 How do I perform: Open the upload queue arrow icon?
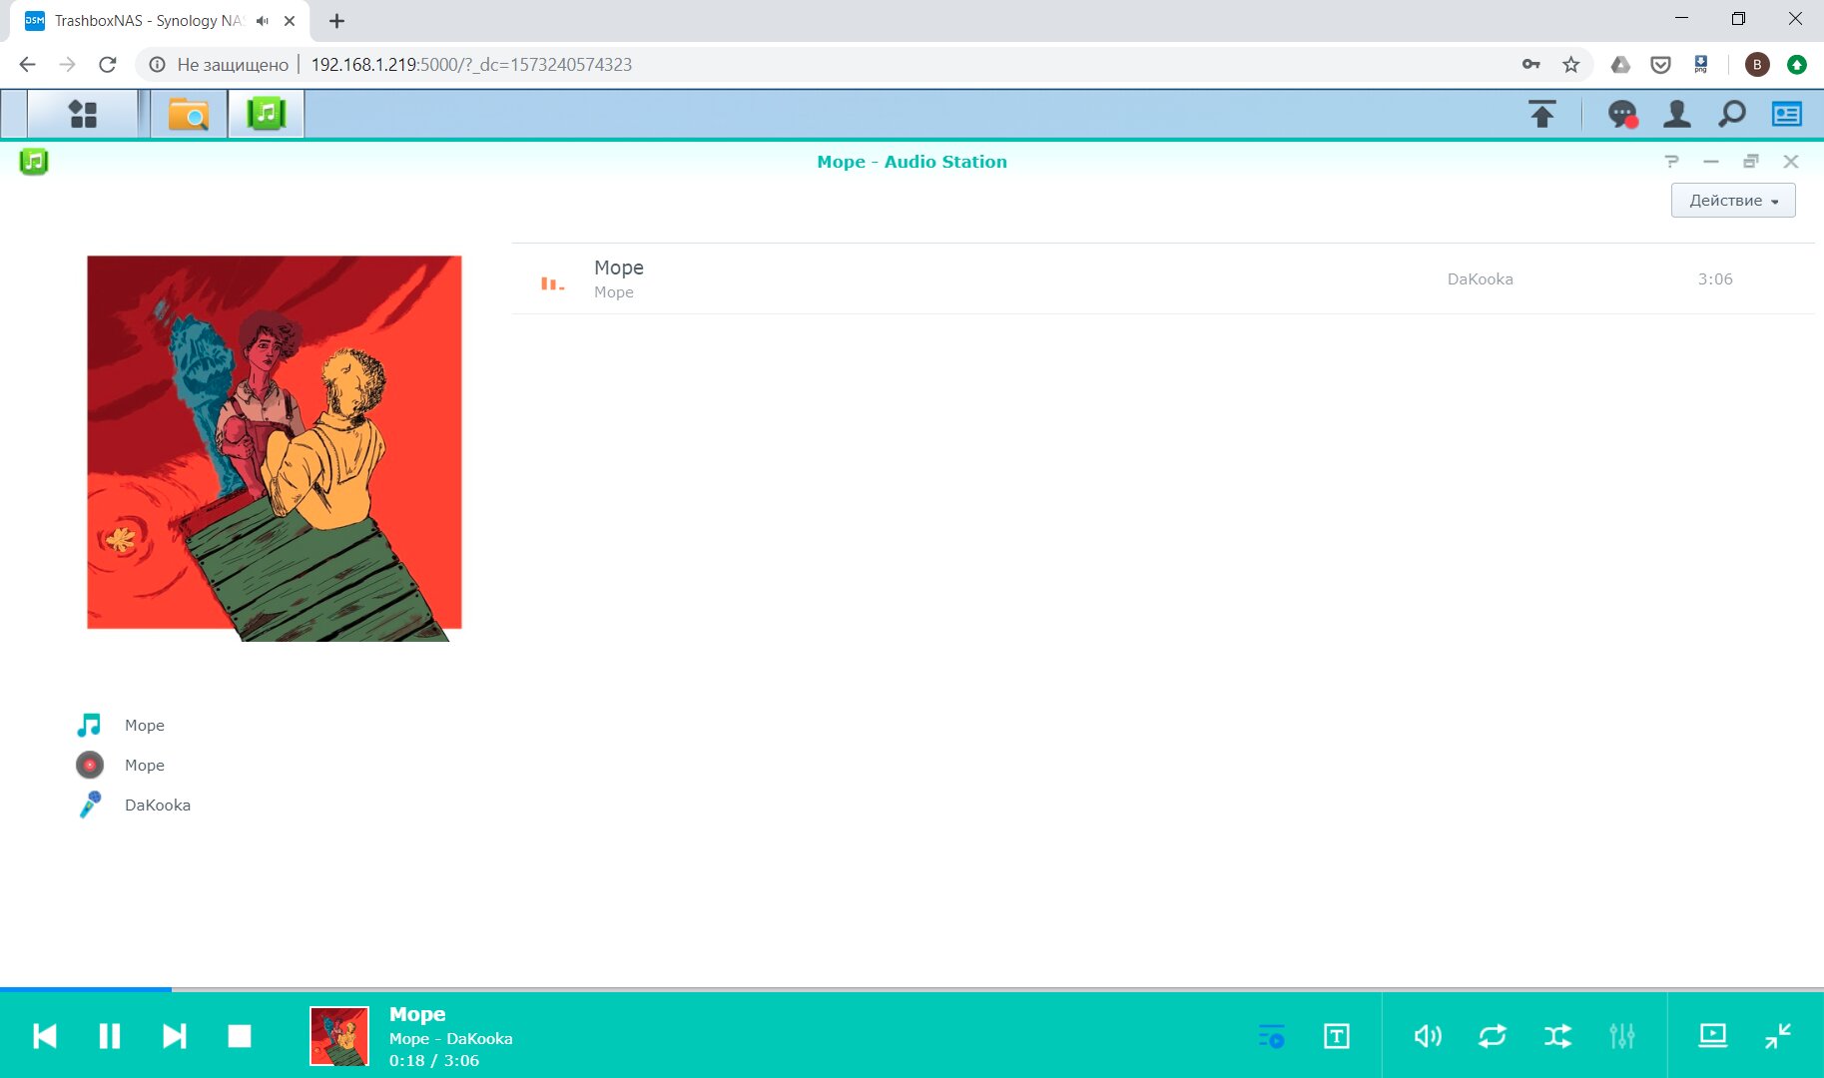pyautogui.click(x=1542, y=115)
